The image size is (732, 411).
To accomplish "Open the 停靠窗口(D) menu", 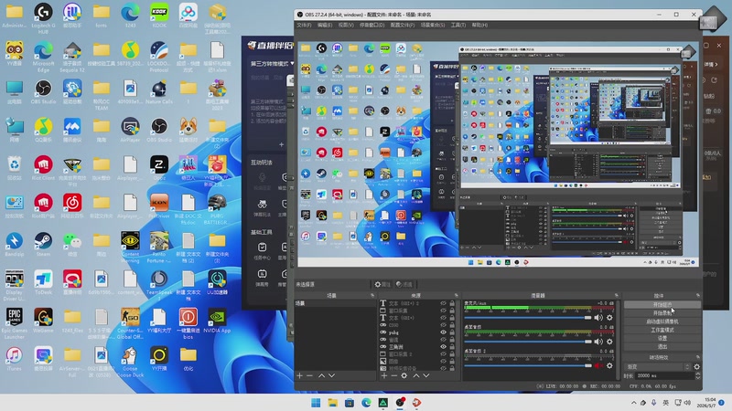I will [372, 26].
